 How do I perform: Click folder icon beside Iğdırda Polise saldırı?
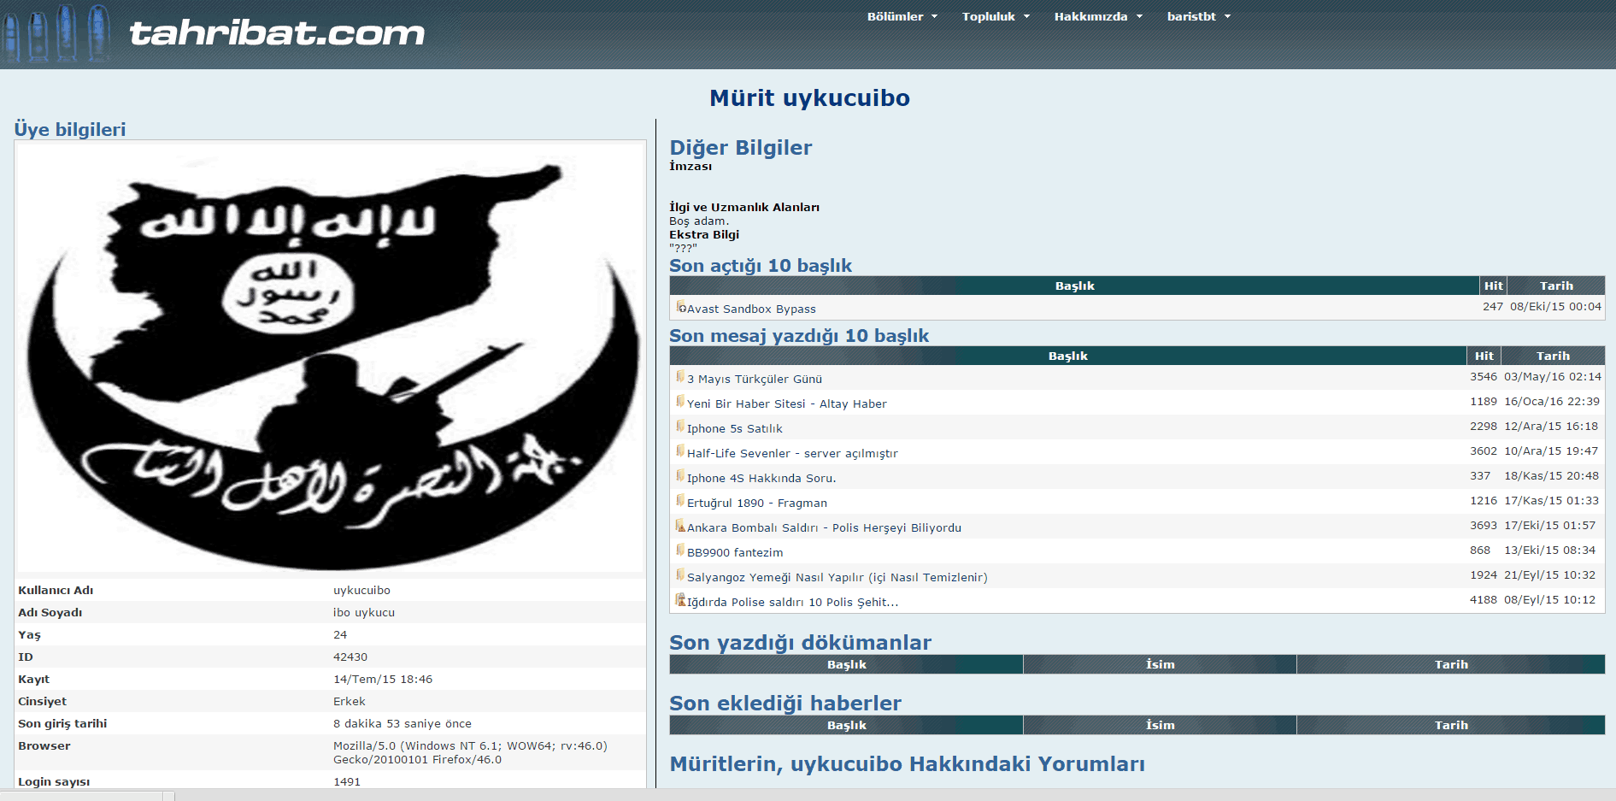point(681,600)
